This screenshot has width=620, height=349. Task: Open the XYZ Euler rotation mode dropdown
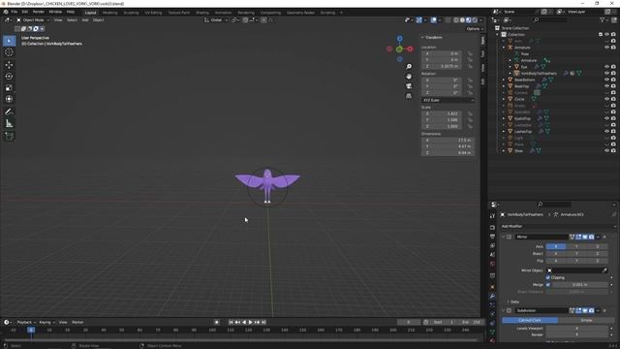click(448, 100)
